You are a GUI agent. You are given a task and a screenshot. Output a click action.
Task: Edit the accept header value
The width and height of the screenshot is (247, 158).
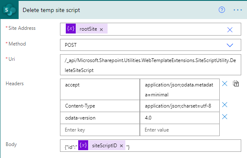point(180,89)
